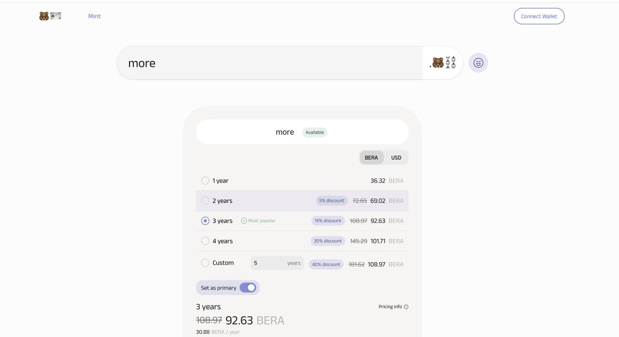Click the domain name search field

(x=269, y=63)
